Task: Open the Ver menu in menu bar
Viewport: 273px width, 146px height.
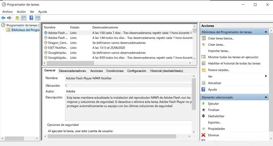Action: pyautogui.click(x=32, y=12)
